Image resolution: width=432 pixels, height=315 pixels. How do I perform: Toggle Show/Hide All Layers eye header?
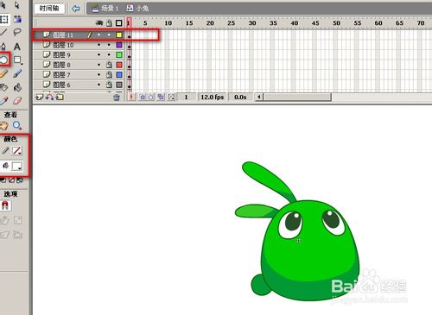tap(99, 23)
